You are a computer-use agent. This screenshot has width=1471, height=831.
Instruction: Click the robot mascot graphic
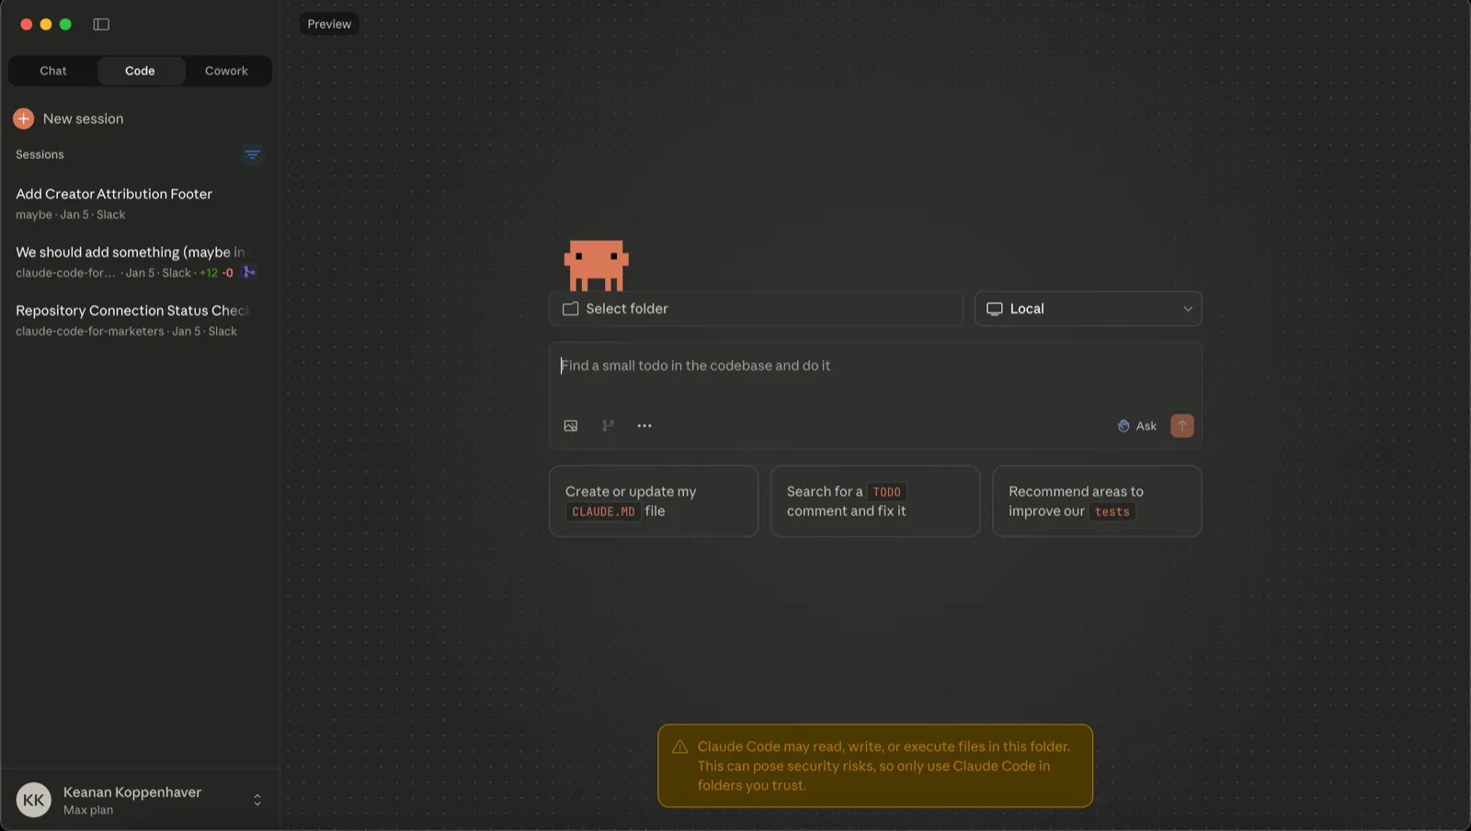click(596, 265)
